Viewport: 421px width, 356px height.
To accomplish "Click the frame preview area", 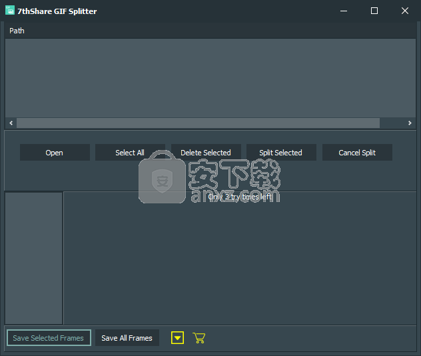I will (240, 258).
